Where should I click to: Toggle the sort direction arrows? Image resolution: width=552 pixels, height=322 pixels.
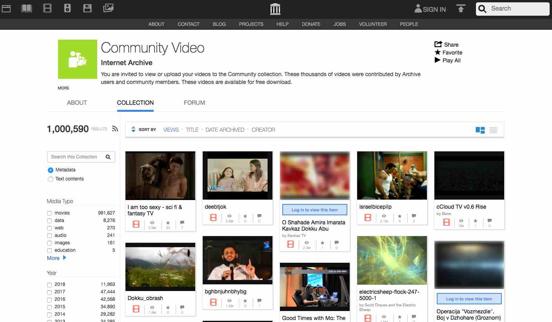133,129
